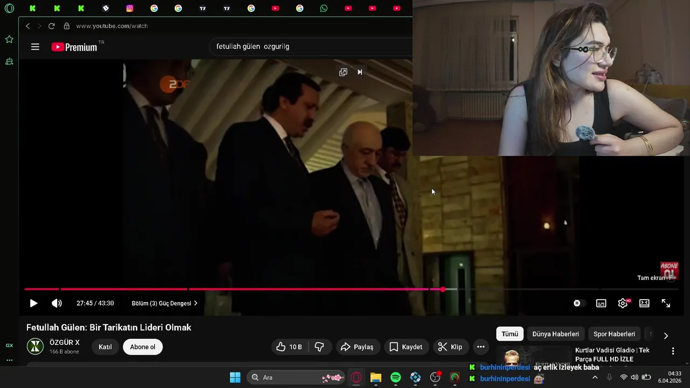Open the Kurtlar Vadisi Gladio video title
This screenshot has height=388, width=690.
pos(612,355)
